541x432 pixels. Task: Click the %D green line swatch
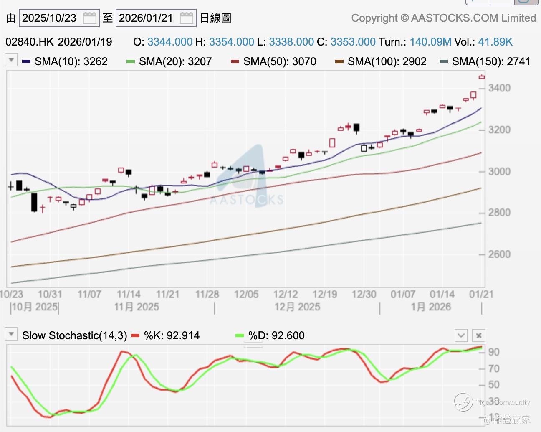(x=240, y=335)
